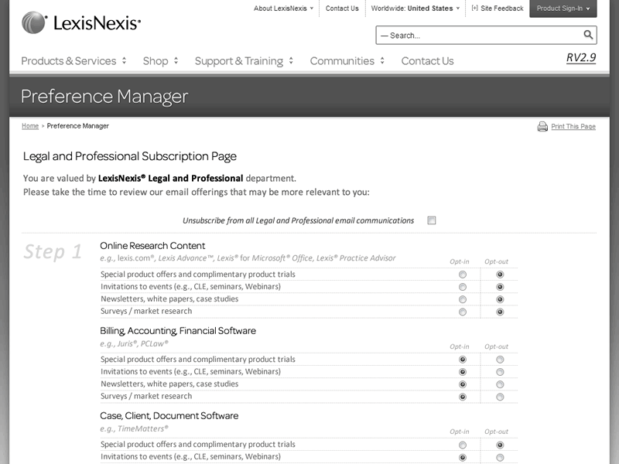Opt in to Online Research invitations to events

click(x=462, y=287)
